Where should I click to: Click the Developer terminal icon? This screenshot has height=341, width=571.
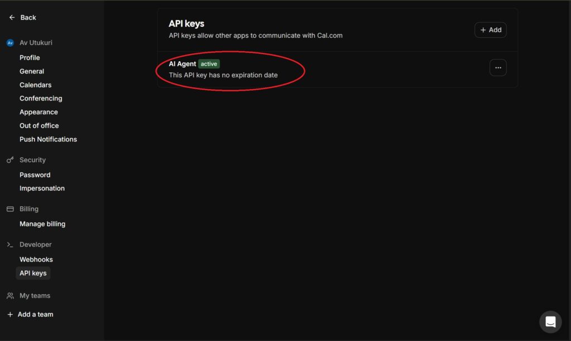(10, 245)
